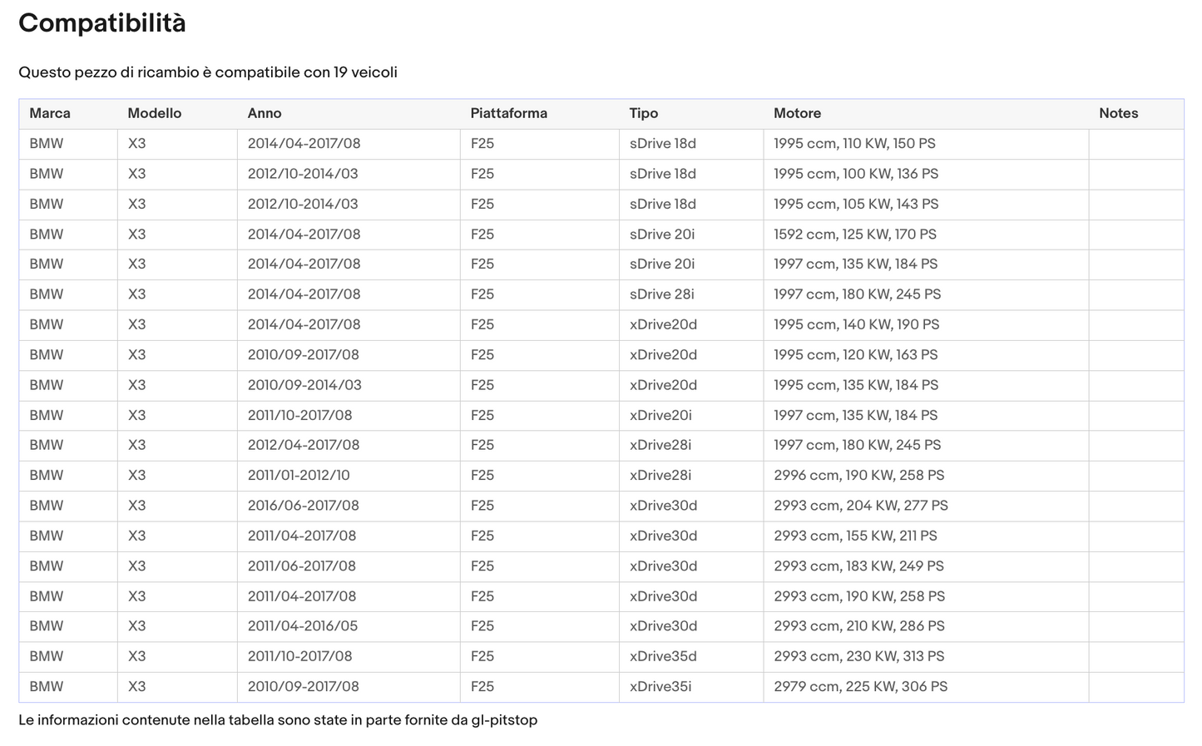The height and width of the screenshot is (746, 1202).
Task: Click the 2011/04-2016/05 year cell
Action: tap(303, 626)
